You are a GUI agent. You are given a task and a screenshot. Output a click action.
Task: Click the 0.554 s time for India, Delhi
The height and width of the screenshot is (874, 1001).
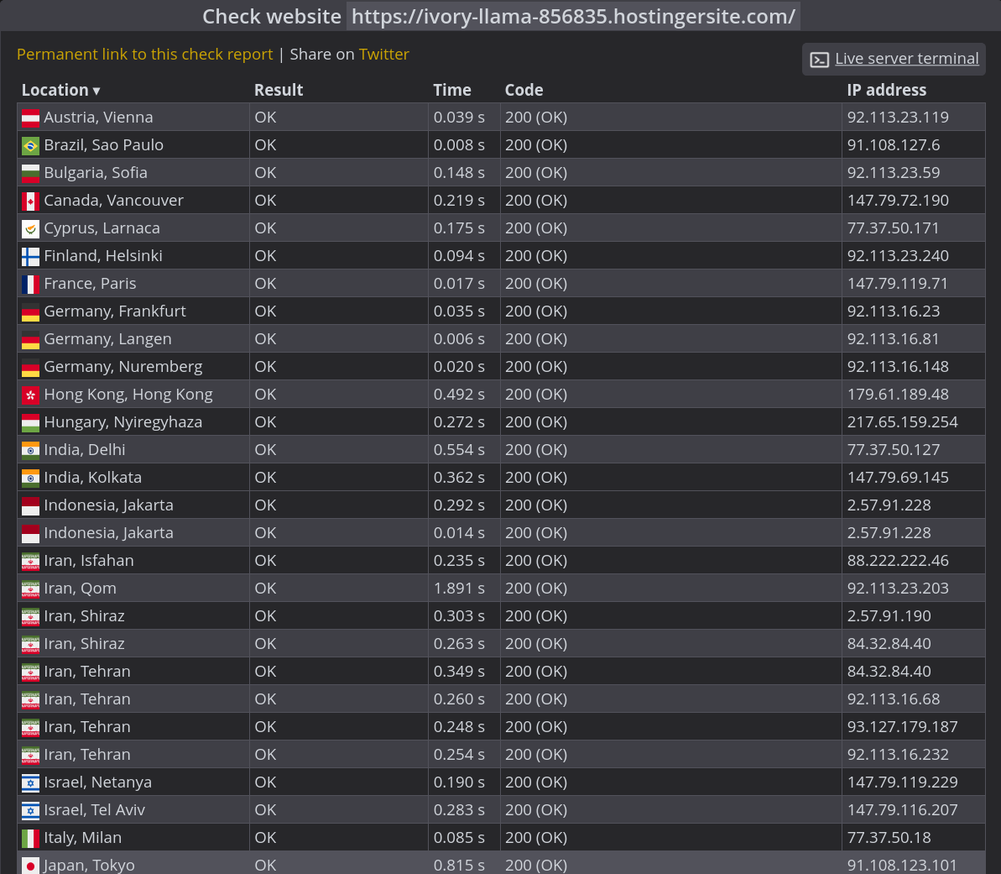459,450
